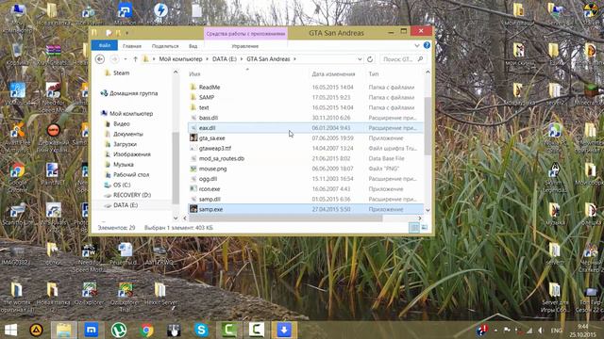Open Steam in the navigation pane
Viewport: 604px width, 339px height.
point(121,73)
